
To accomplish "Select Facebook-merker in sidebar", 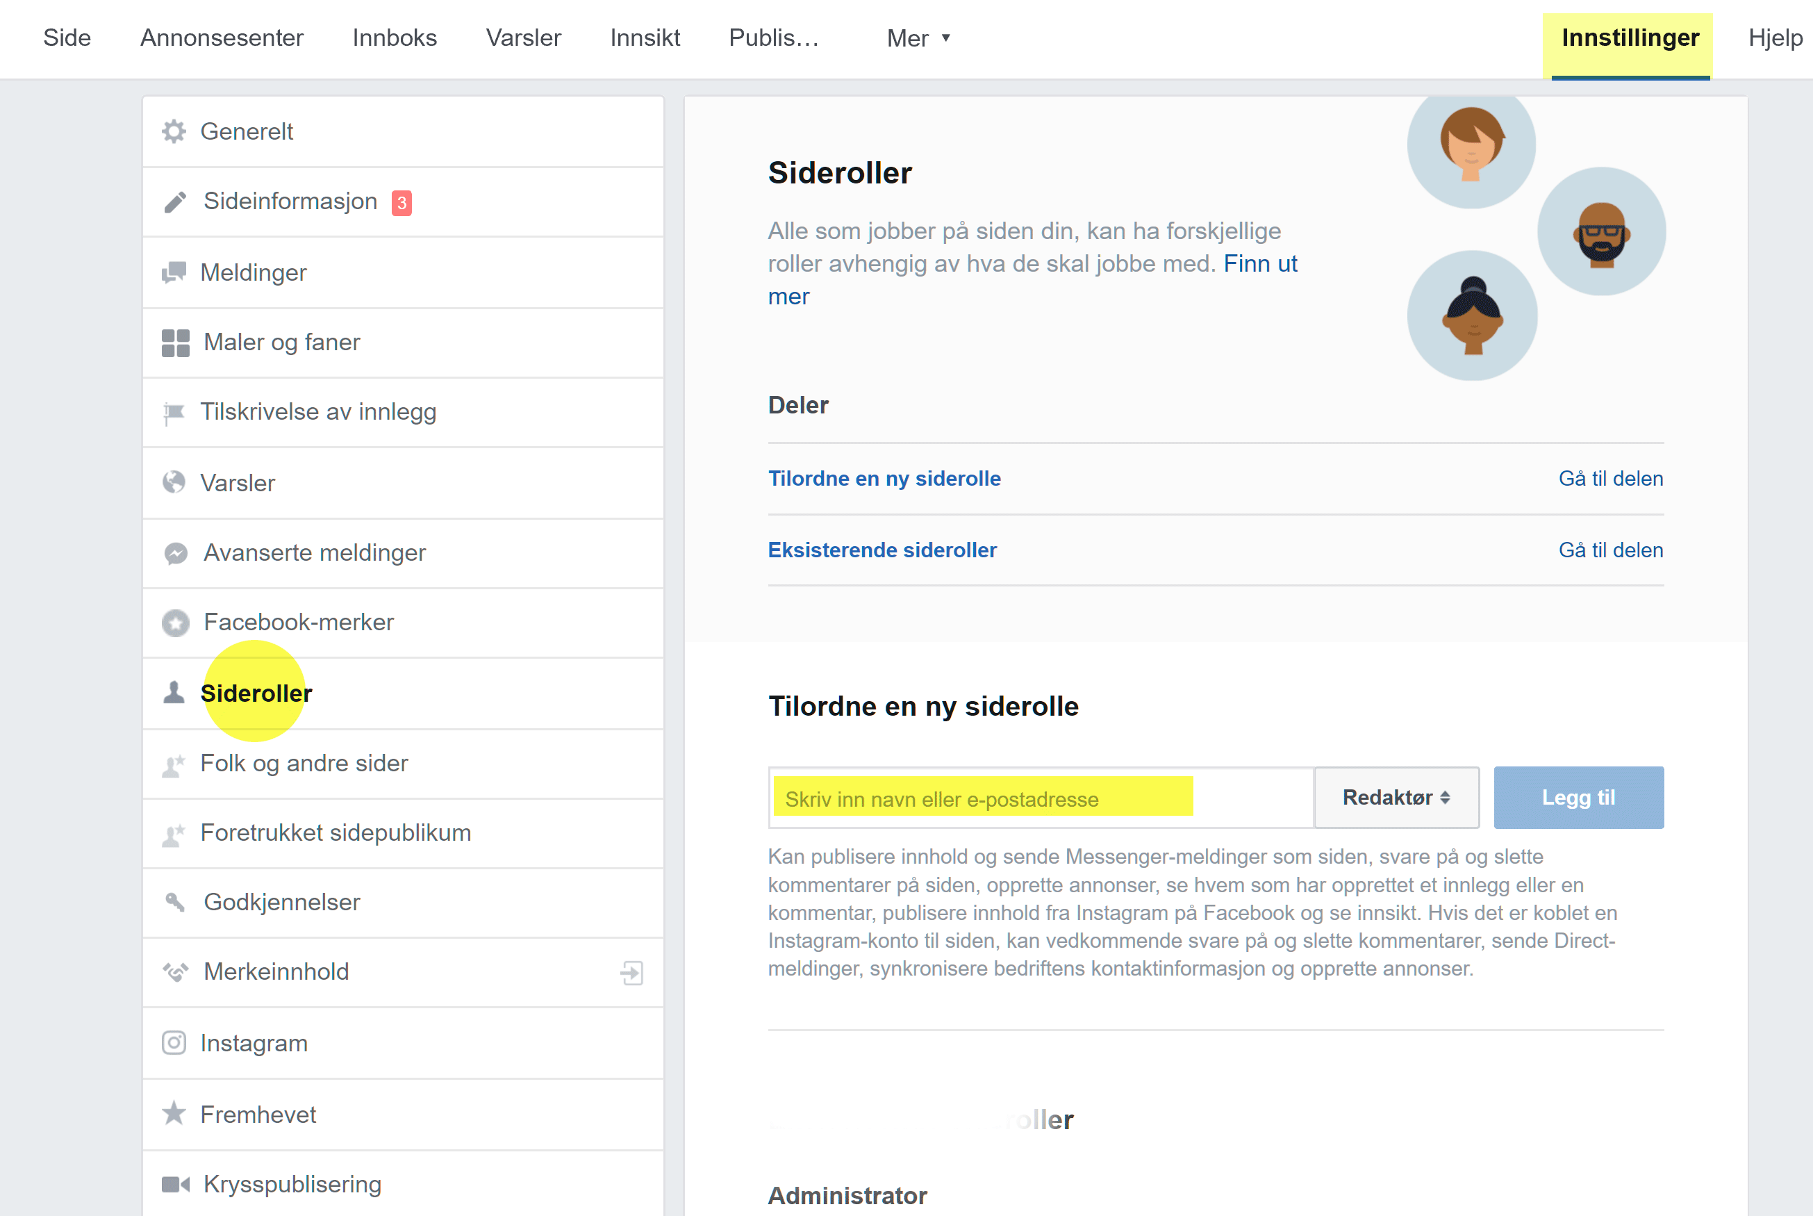I will coord(403,623).
